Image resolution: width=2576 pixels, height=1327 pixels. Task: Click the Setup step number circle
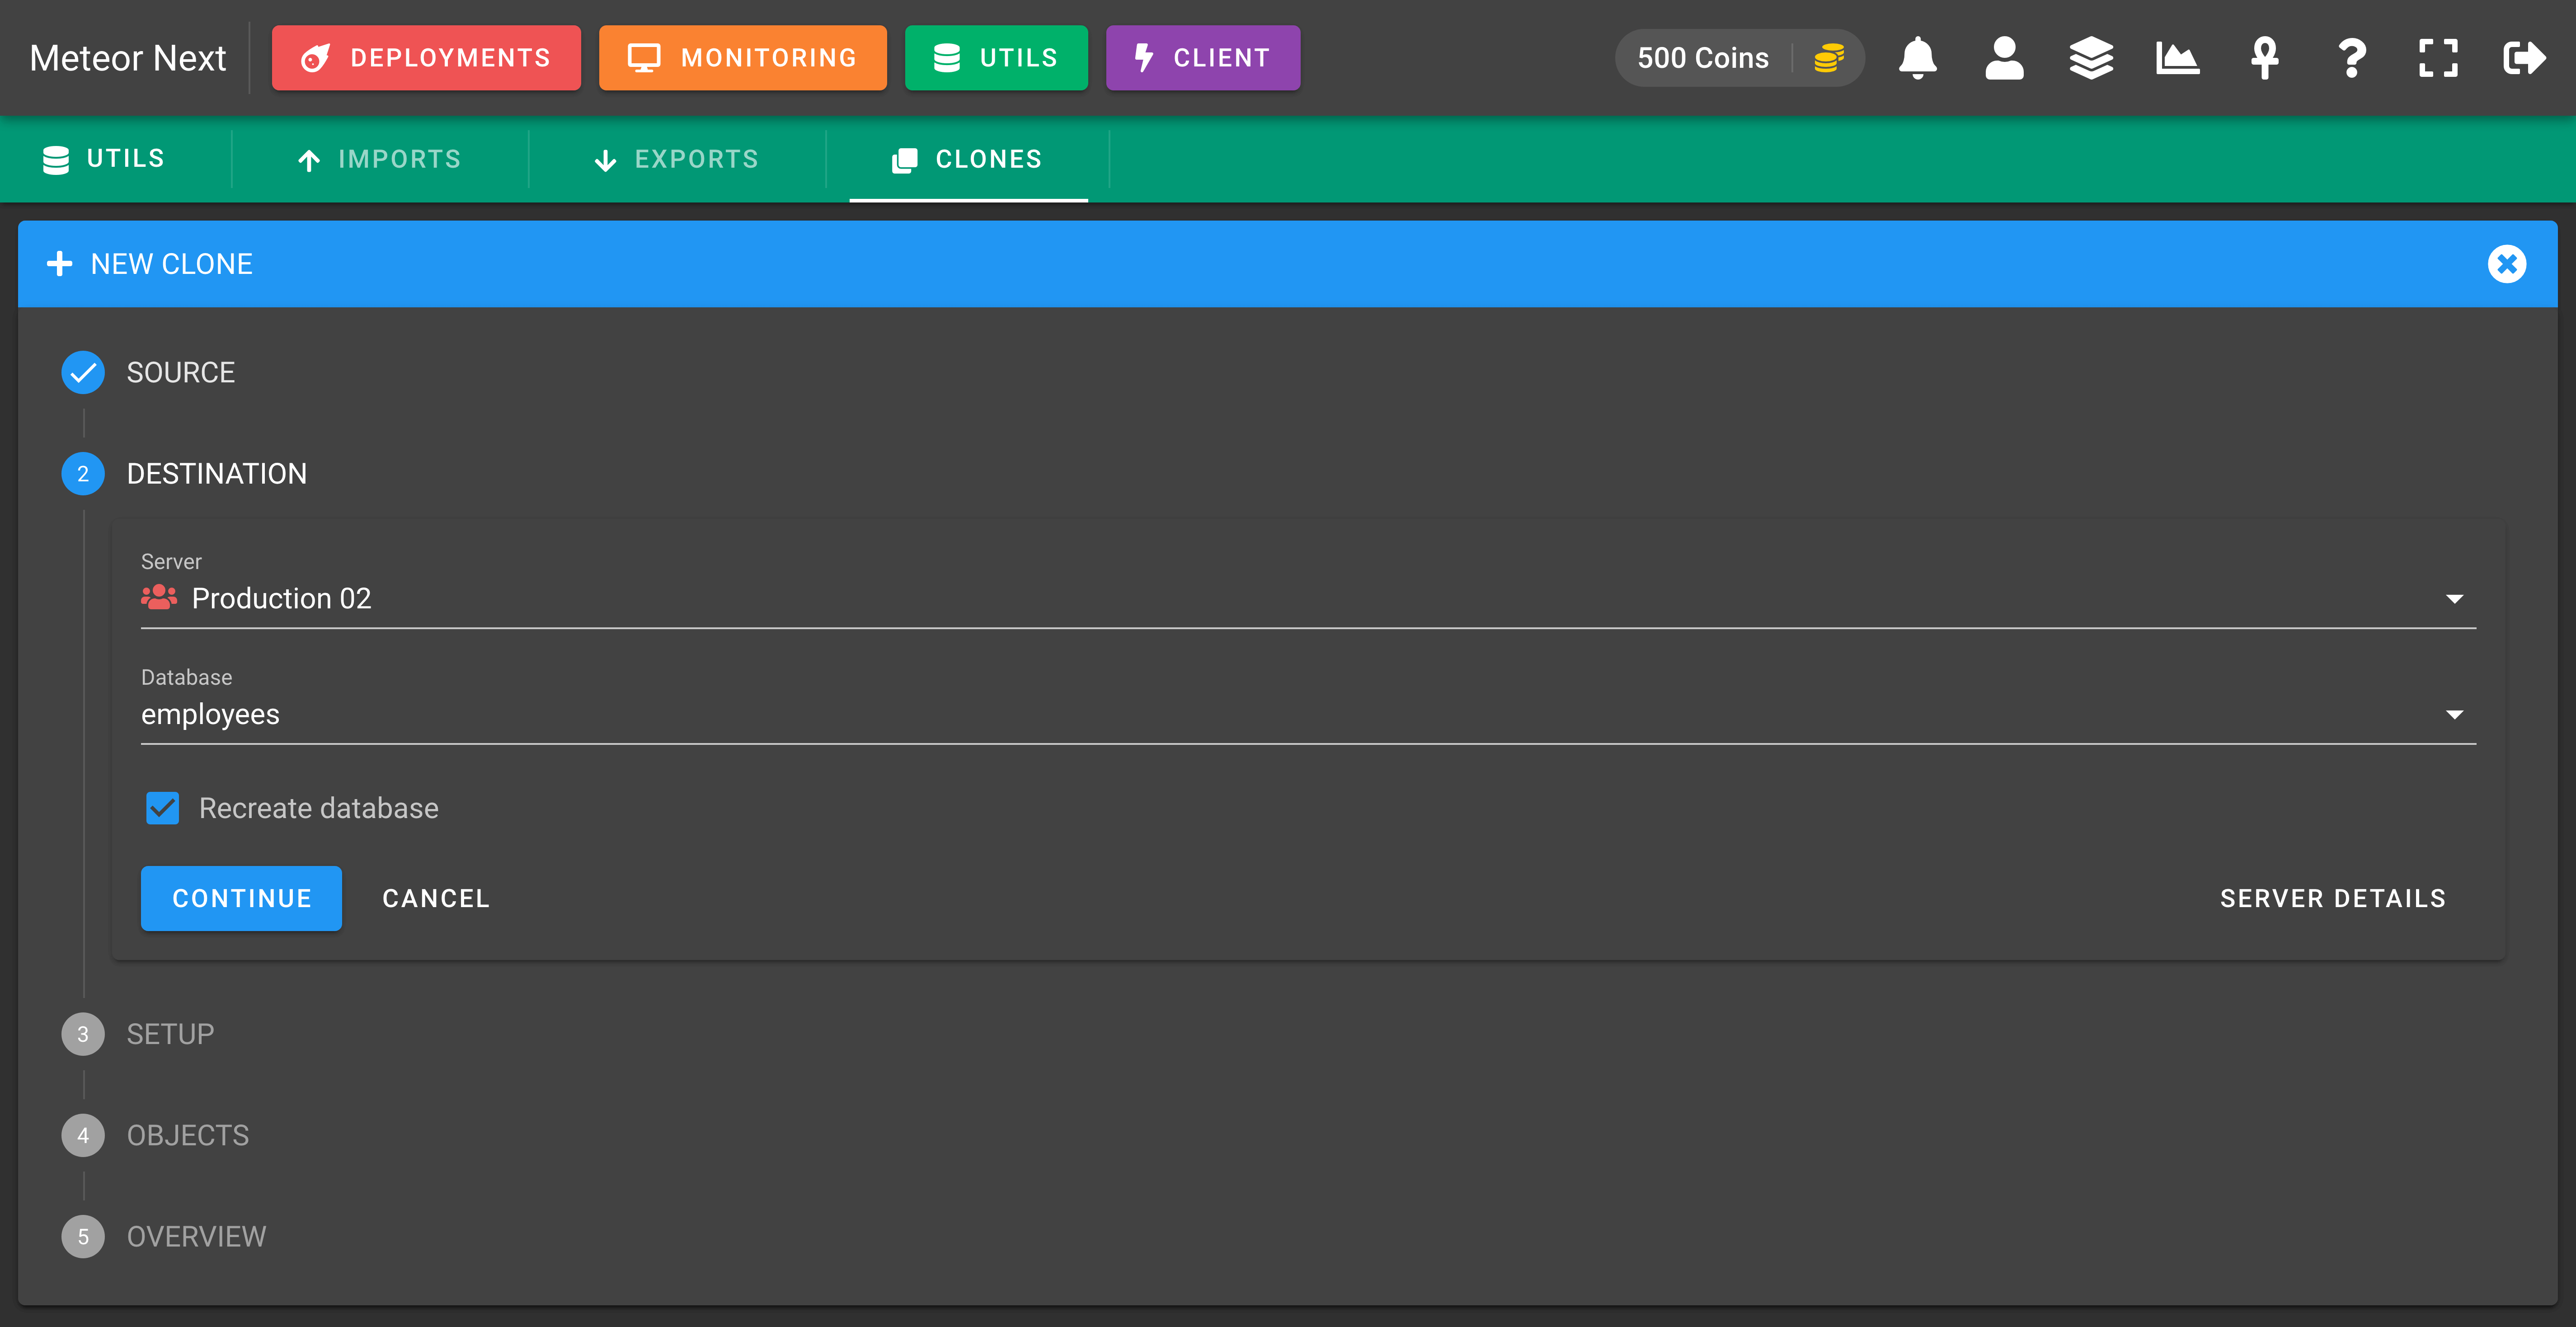pyautogui.click(x=83, y=1034)
